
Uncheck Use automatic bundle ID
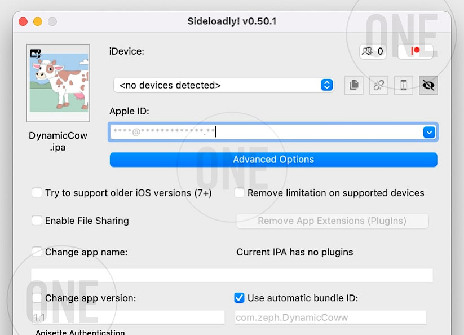[239, 298]
